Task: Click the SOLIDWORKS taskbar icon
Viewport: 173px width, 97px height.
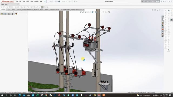Action: 99,95
